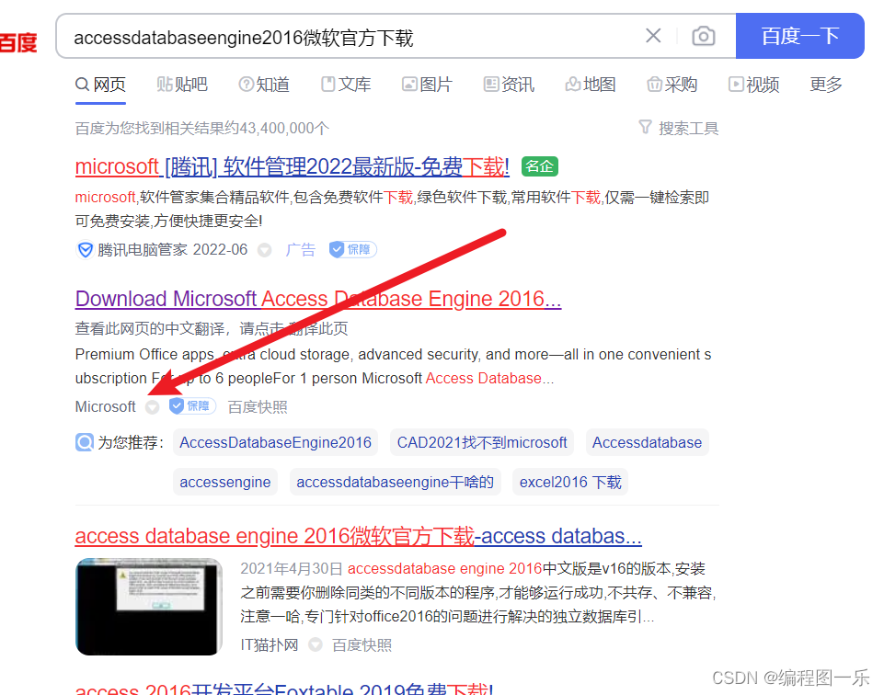Expand the 更多 menu

(x=826, y=85)
